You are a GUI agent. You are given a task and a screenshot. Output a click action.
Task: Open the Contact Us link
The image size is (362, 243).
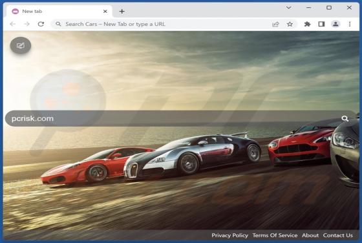(337, 235)
